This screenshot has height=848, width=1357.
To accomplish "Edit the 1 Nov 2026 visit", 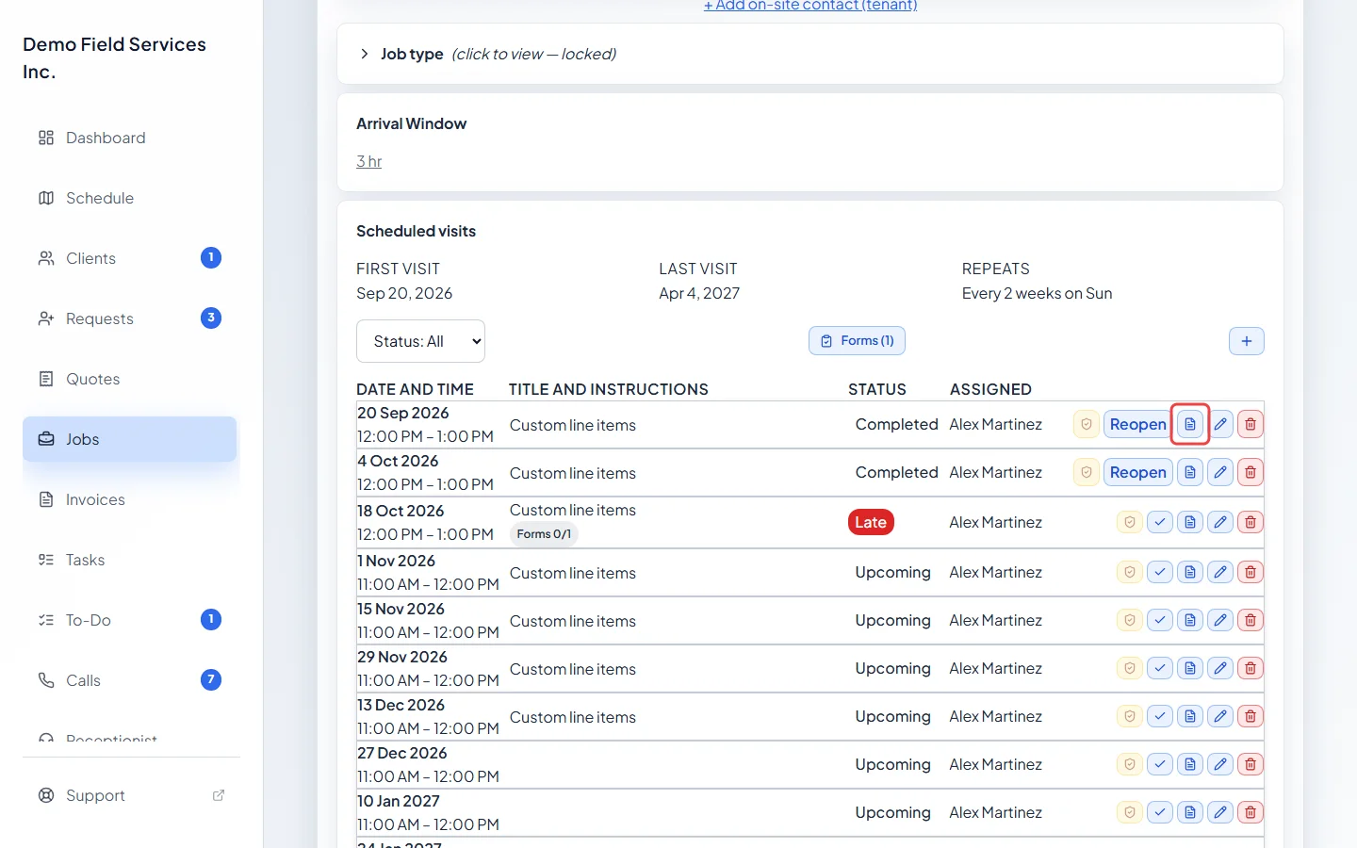I will point(1220,572).
